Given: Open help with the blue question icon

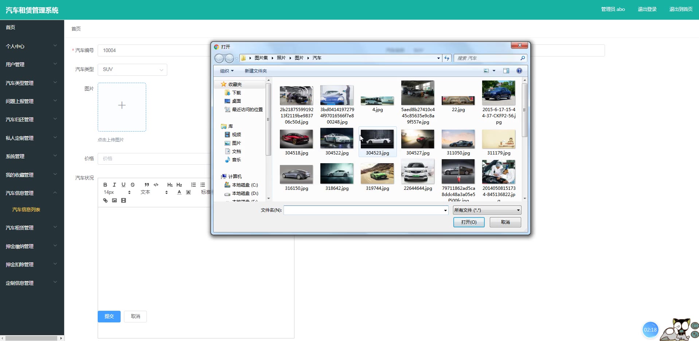Looking at the screenshot, I should click(519, 71).
